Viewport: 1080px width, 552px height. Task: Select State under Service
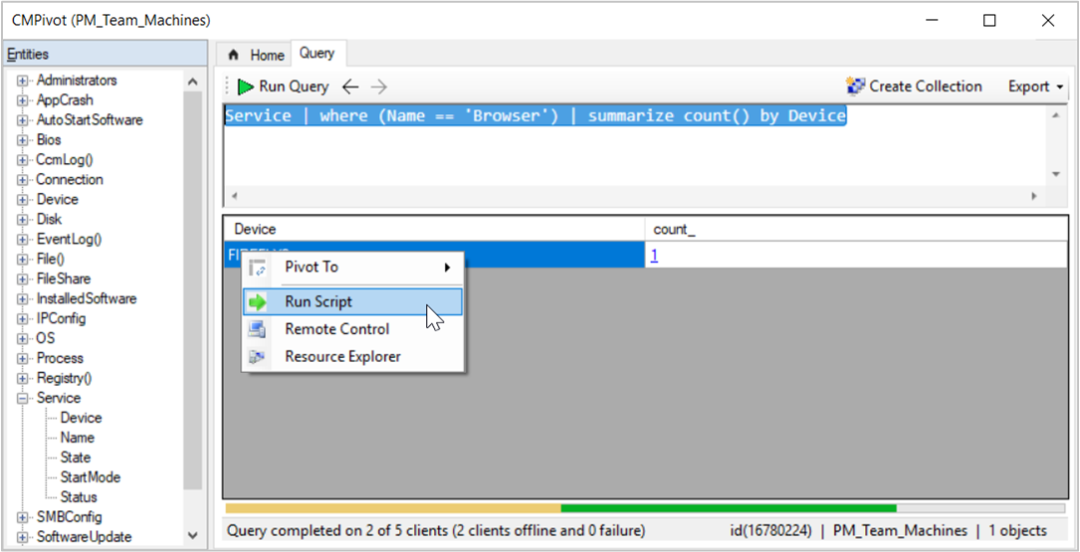click(75, 458)
